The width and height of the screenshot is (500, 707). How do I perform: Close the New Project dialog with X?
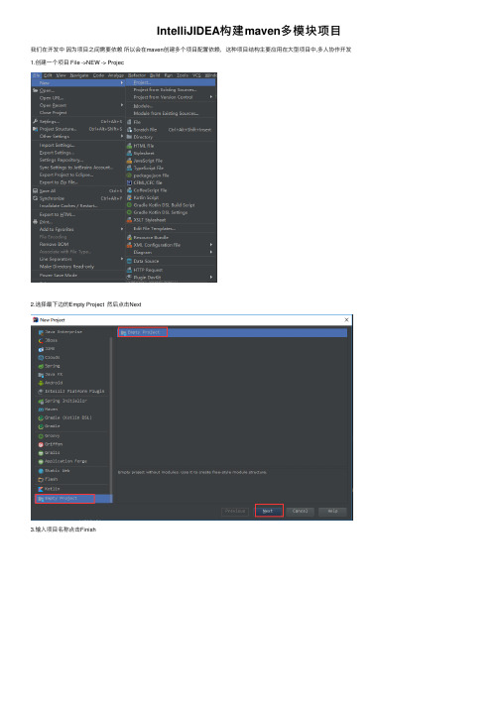[346, 319]
